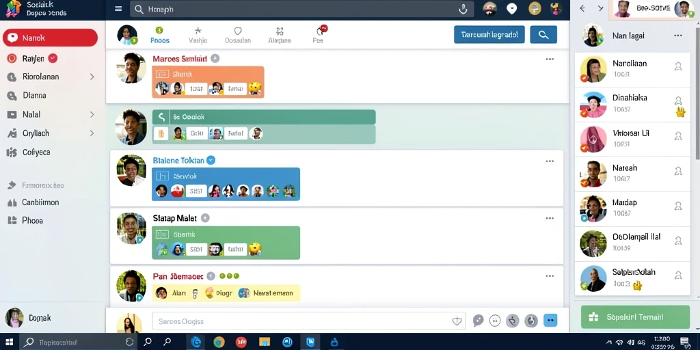Switch to the Vathjis star tab

(198, 35)
